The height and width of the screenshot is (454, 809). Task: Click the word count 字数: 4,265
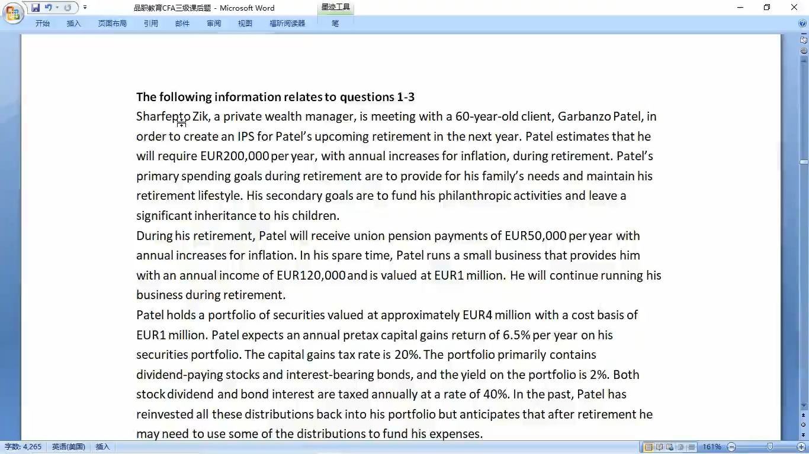[23, 447]
